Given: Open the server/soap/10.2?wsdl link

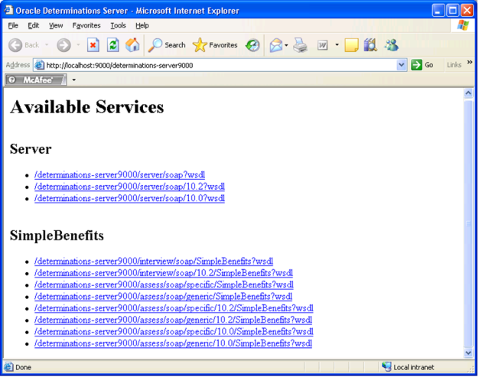Looking at the screenshot, I should coord(129,187).
